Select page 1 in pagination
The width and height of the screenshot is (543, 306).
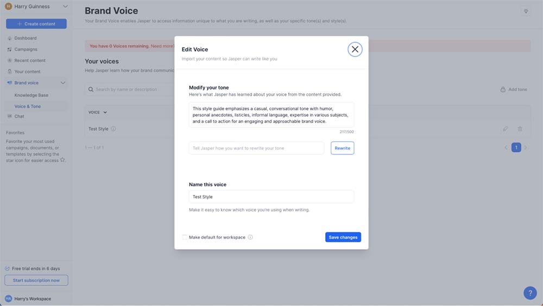[x=516, y=147]
